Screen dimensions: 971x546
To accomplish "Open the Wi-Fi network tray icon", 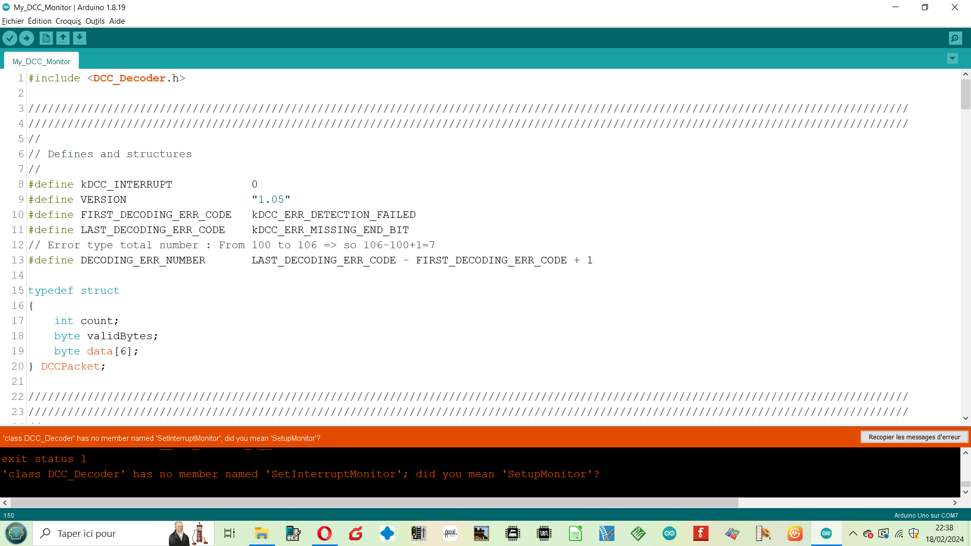I will click(899, 533).
